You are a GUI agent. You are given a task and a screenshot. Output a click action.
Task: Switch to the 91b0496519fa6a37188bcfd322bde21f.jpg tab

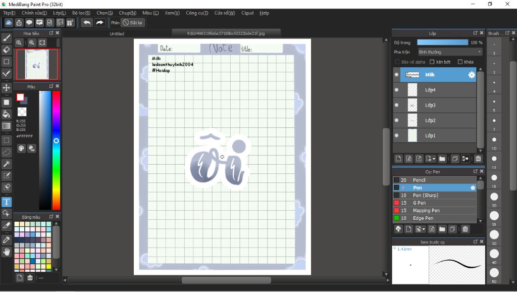point(226,33)
